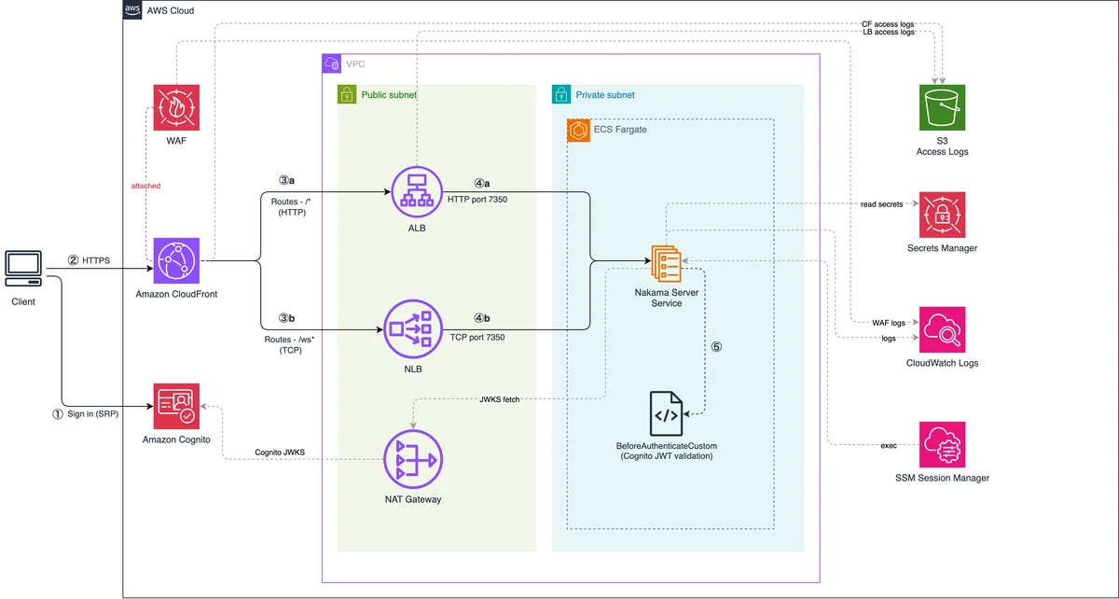Click the red 'attached' label
The width and height of the screenshot is (1119, 599).
click(x=145, y=186)
